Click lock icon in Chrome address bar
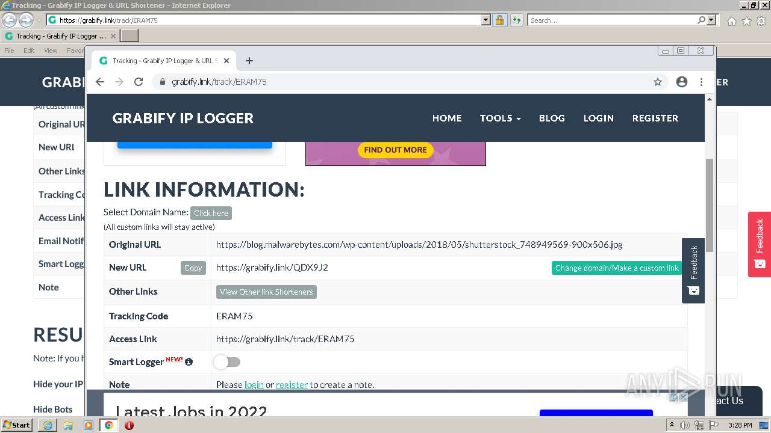This screenshot has height=433, width=771. coord(162,82)
